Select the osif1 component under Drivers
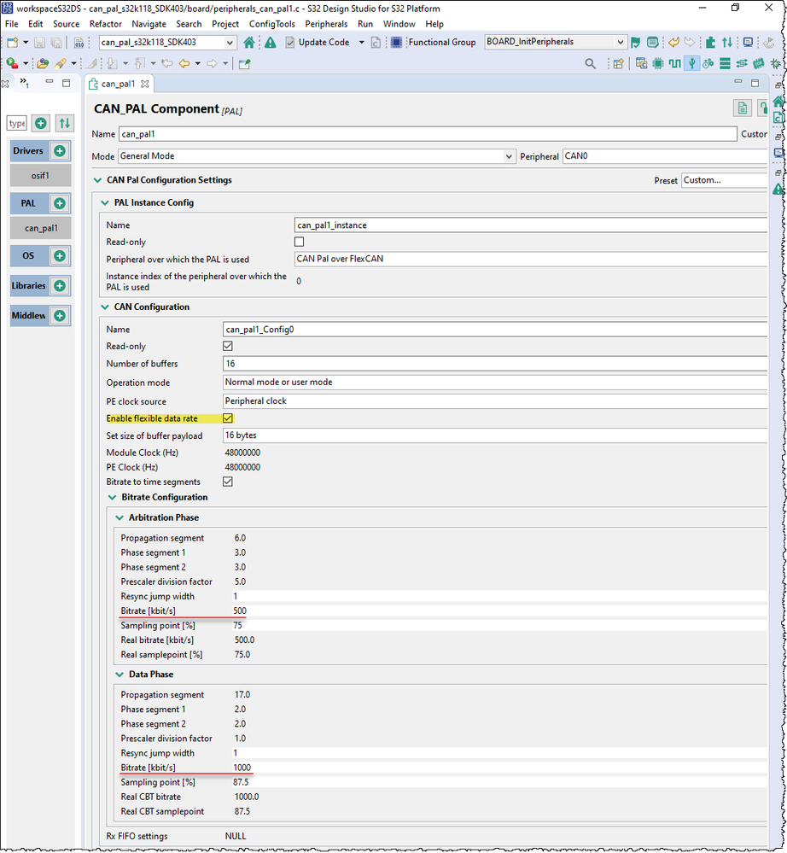Image resolution: width=787 pixels, height=853 pixels. [39, 175]
